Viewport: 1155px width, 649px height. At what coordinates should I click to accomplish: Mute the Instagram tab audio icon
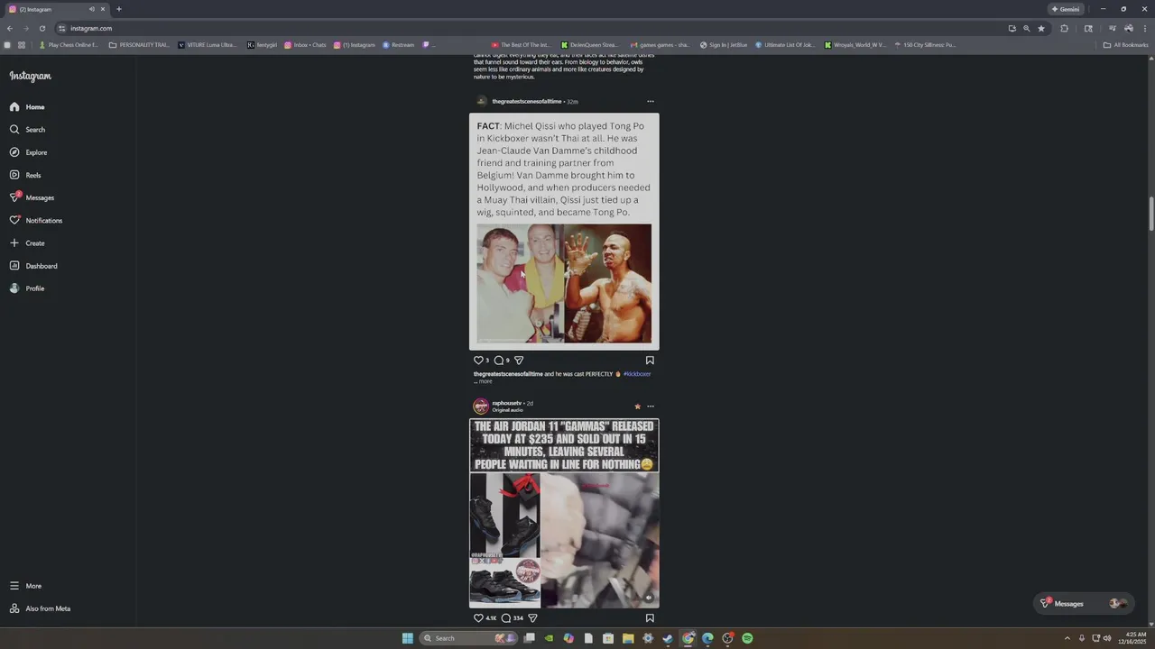[x=92, y=9]
